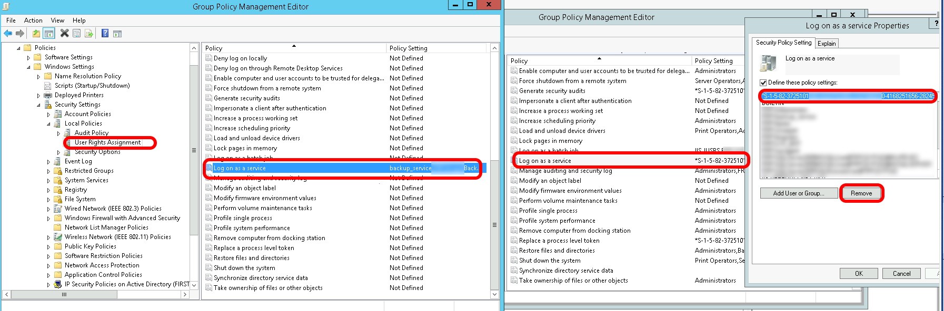Uncheck Define these policy settings
The width and height of the screenshot is (944, 311).
tap(763, 82)
